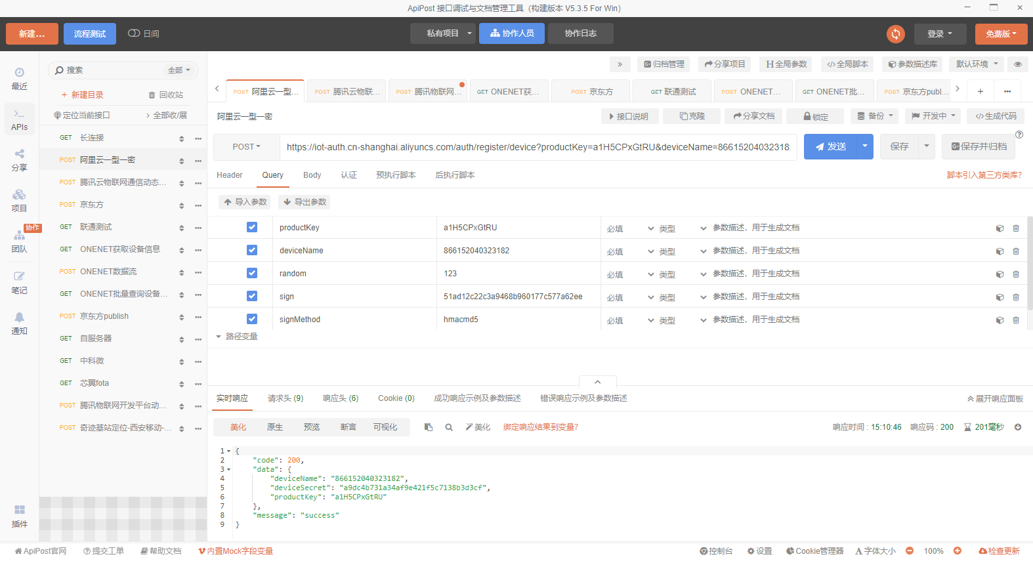Open the 插件 plugins sidebar icon
1033x565 pixels.
(x=20, y=516)
